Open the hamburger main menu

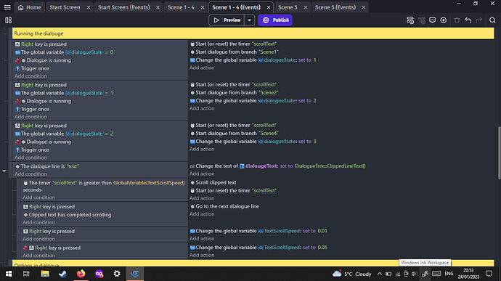coord(7,7)
